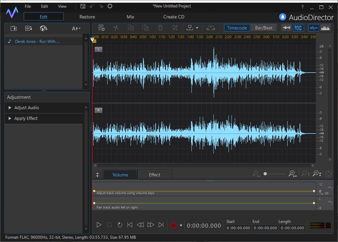Save the project with the floppy disk icon
This screenshot has height=242, width=338.
pos(83,6)
